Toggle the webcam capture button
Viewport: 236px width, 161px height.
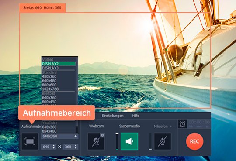point(96,141)
